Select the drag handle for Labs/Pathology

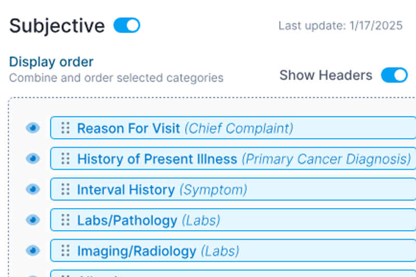[x=66, y=220]
